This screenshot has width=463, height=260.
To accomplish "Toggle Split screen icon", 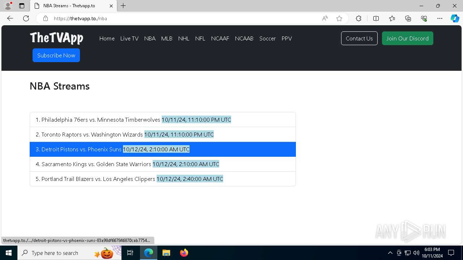I will point(376,18).
